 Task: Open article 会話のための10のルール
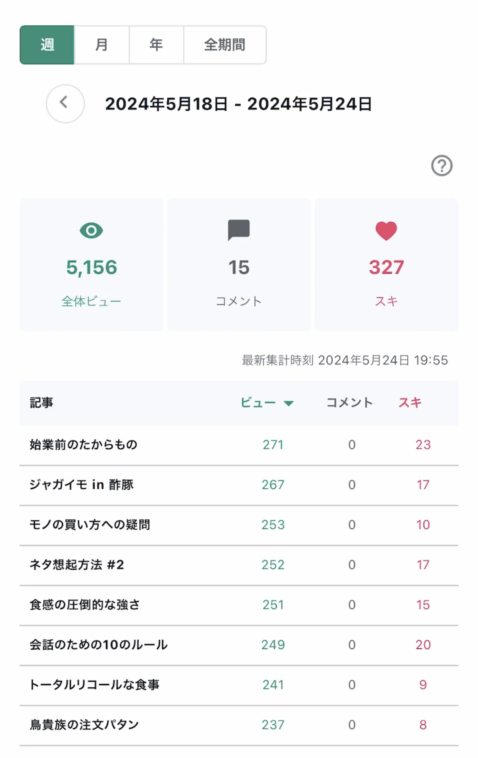[x=98, y=645]
